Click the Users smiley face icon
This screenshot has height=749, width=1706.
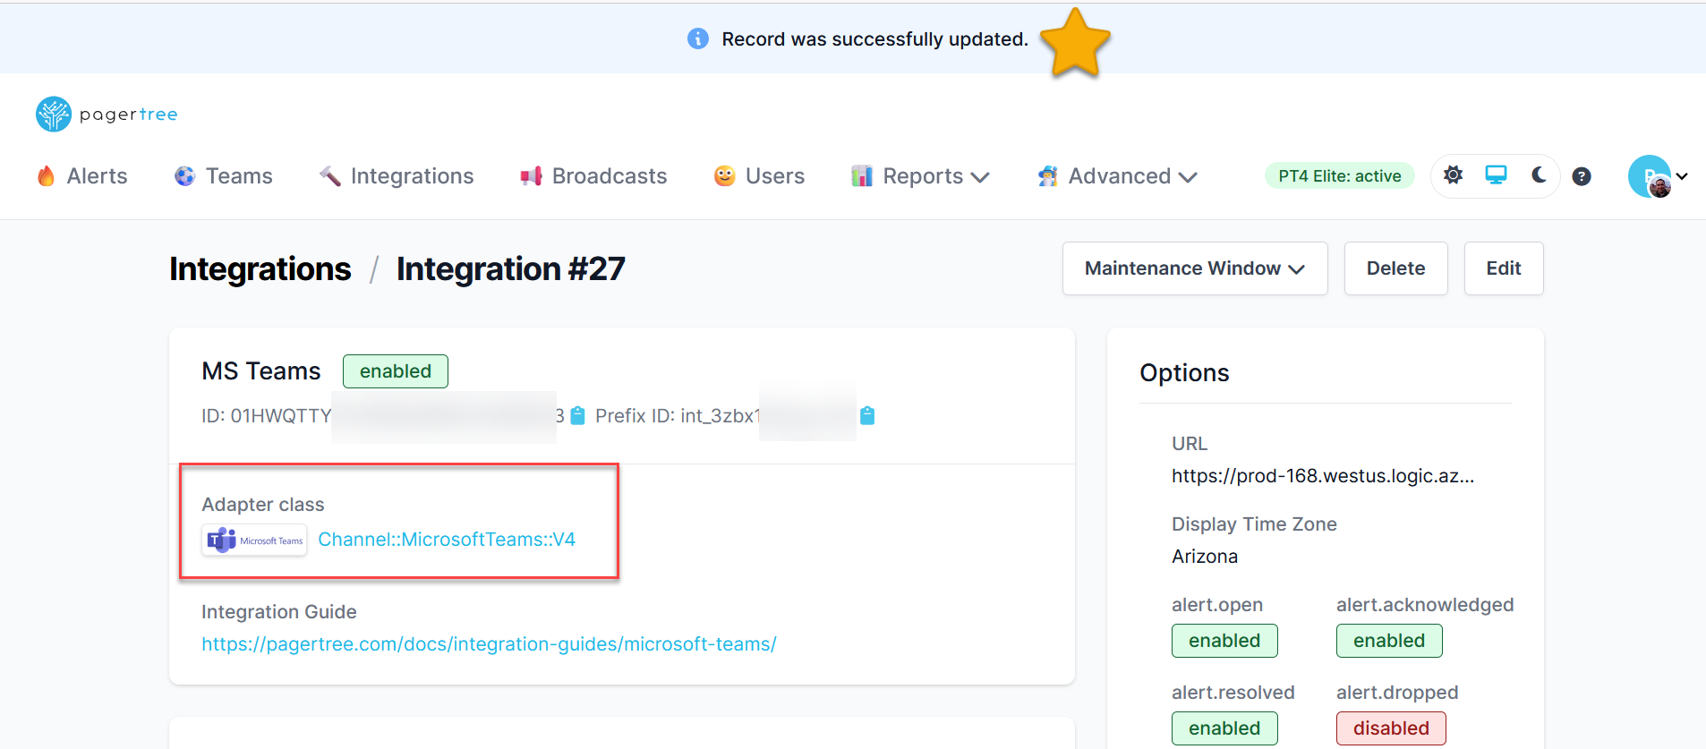pyautogui.click(x=725, y=176)
